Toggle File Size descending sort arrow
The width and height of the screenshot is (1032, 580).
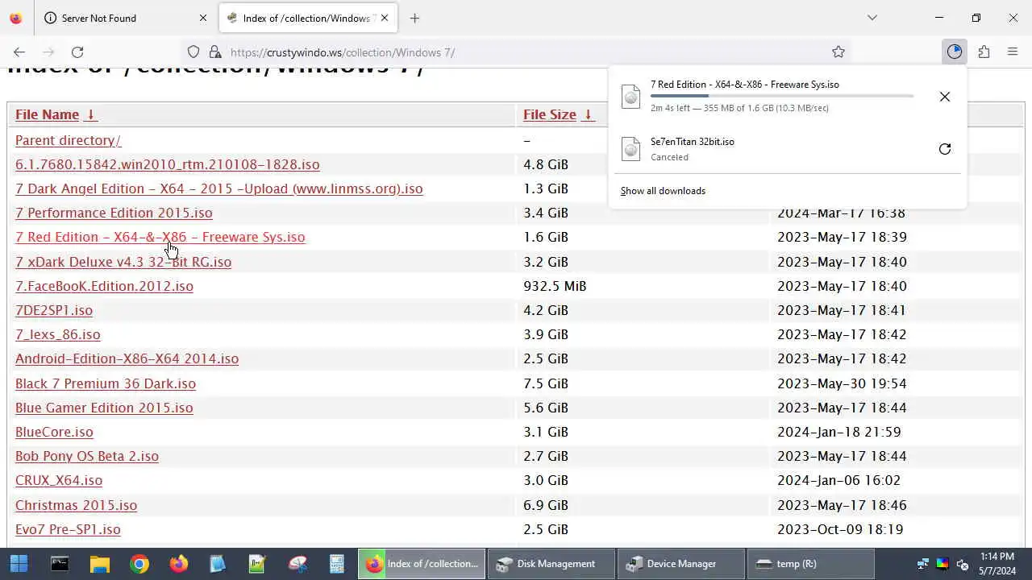[589, 114]
